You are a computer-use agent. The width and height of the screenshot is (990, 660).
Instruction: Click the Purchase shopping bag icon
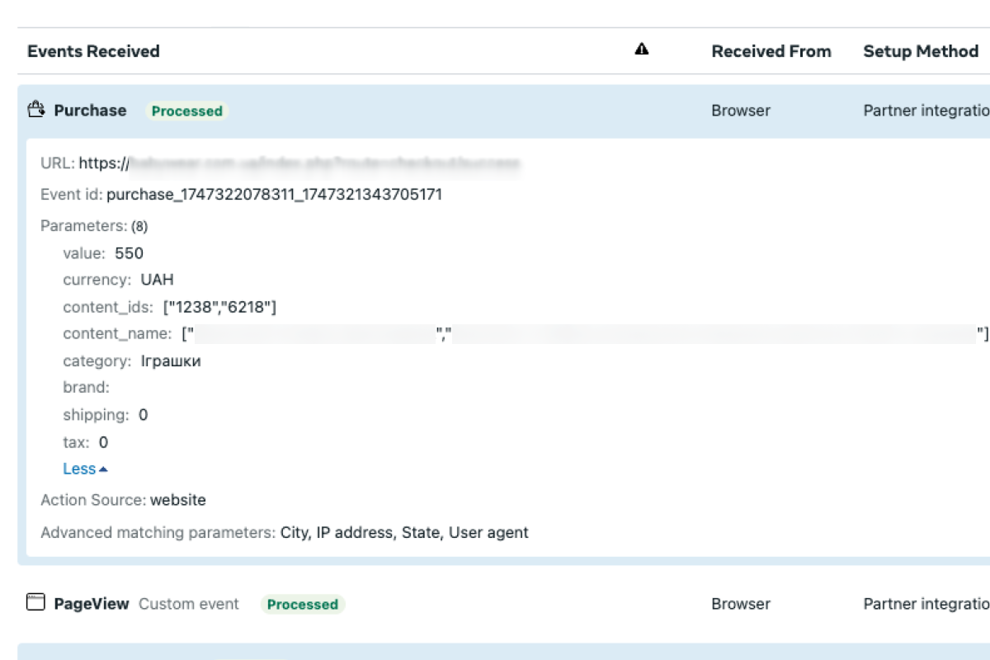(x=35, y=109)
